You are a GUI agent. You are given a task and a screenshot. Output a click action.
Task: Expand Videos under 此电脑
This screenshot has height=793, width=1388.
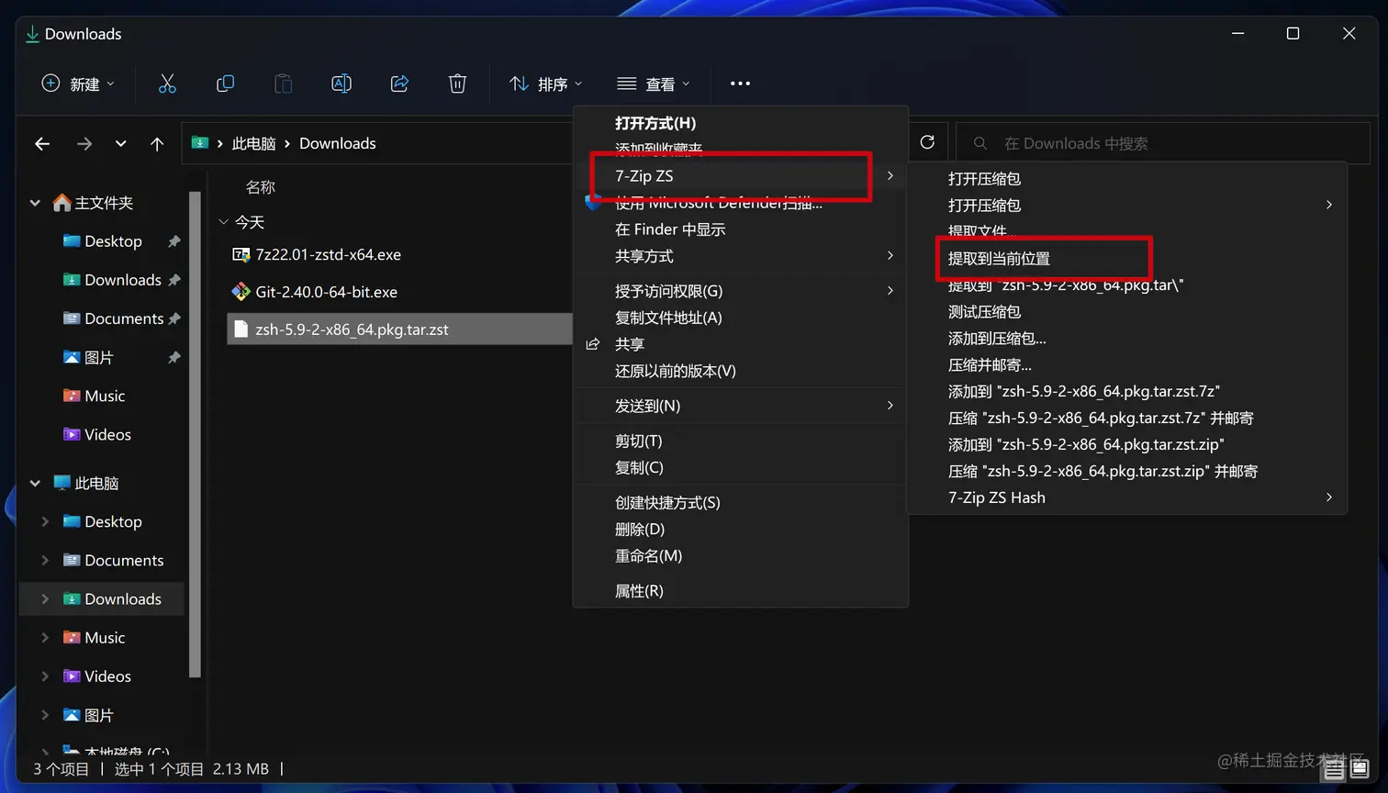[45, 676]
